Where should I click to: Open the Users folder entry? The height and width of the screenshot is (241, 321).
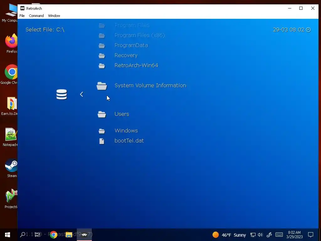[122, 114]
